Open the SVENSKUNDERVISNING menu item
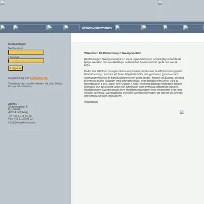Image resolution: width=204 pixels, height=204 pixels. (x=97, y=28)
